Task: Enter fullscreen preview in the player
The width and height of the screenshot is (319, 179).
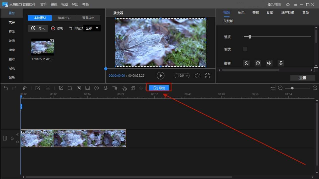Action: click(x=207, y=75)
